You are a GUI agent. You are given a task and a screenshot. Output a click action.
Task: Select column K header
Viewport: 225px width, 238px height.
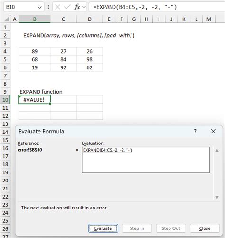pyautogui.click(x=184, y=19)
